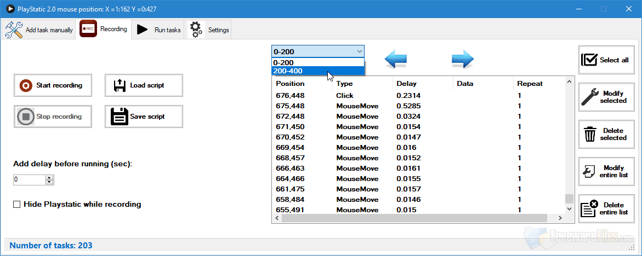Click the Data column header
This screenshot has height=256, width=642.
(483, 84)
